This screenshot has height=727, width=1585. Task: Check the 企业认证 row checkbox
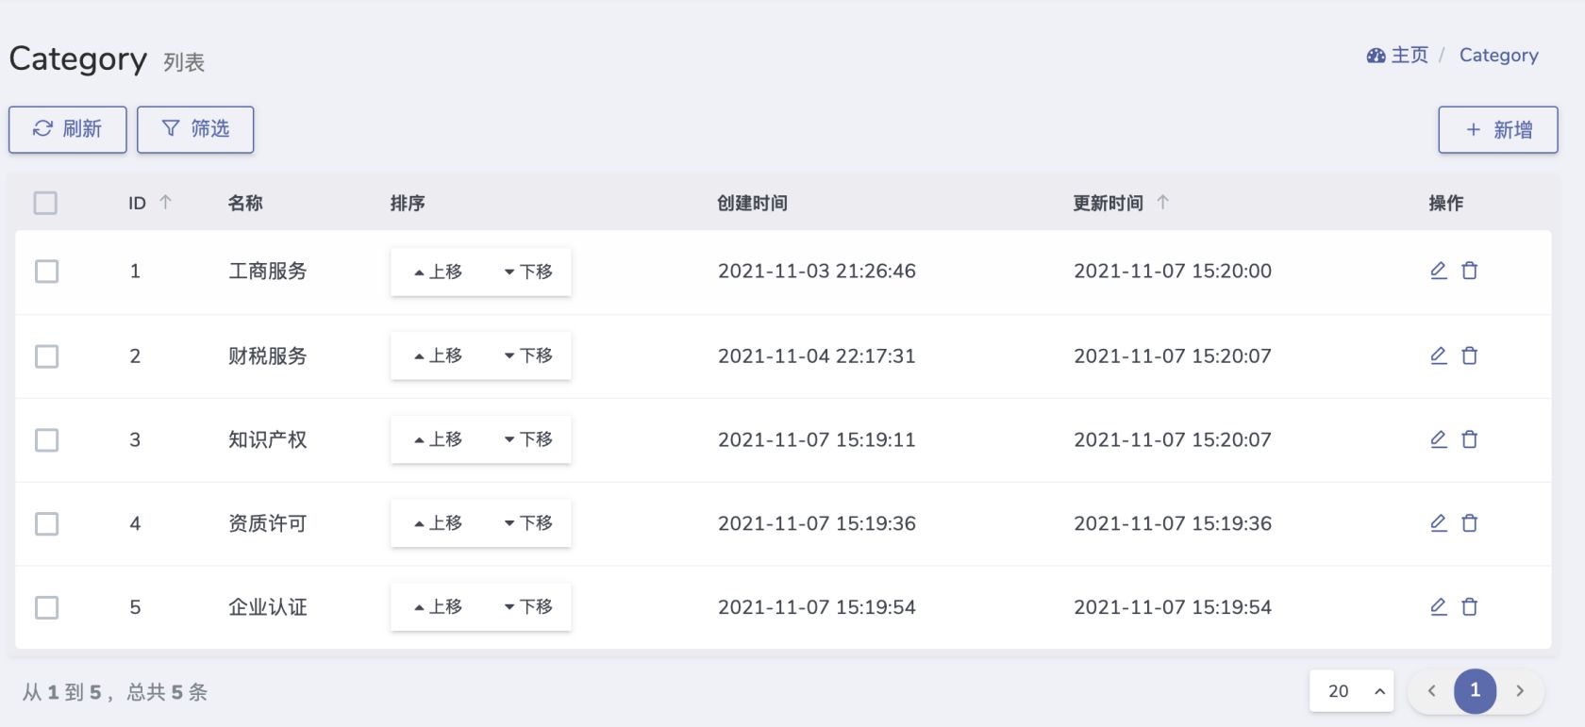coord(46,607)
